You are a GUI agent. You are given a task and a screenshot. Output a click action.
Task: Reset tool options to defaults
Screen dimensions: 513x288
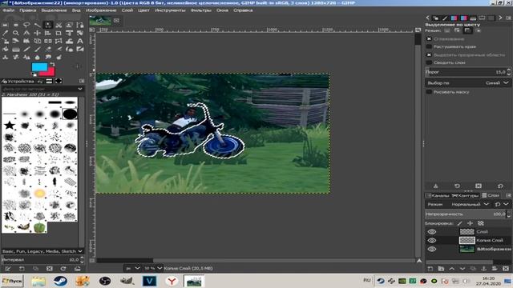click(x=500, y=186)
